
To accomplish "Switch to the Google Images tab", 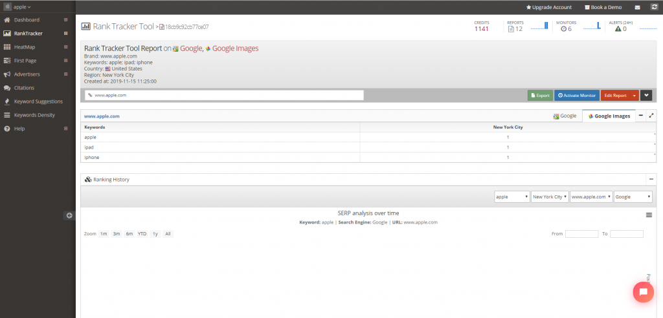I will pos(609,116).
